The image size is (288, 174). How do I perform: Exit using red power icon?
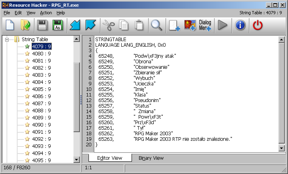(258, 25)
